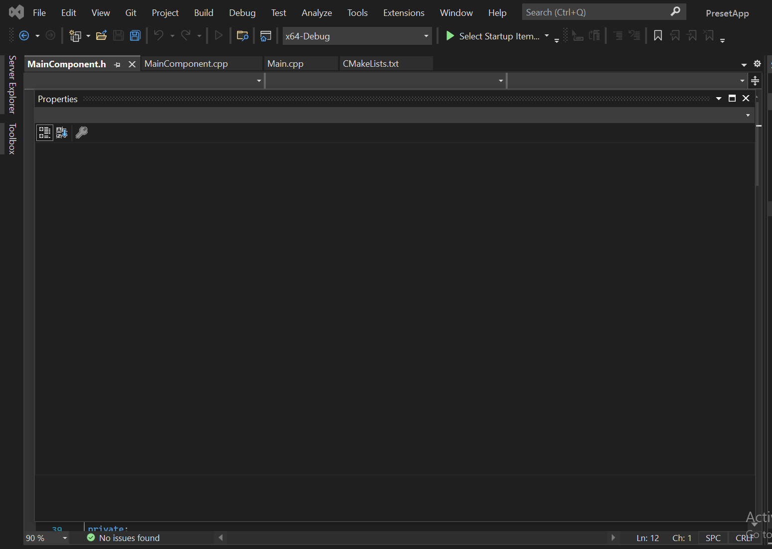Viewport: 772px width, 549px height.
Task: Open the Window menu
Action: pyautogui.click(x=456, y=13)
